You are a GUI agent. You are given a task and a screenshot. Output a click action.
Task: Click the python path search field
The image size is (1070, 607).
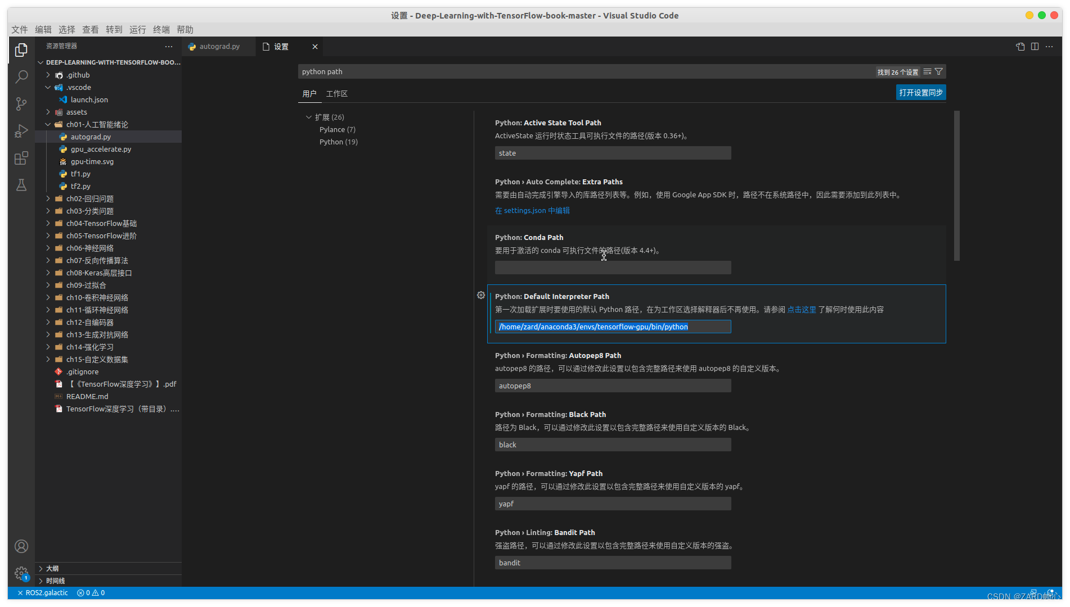(x=585, y=71)
